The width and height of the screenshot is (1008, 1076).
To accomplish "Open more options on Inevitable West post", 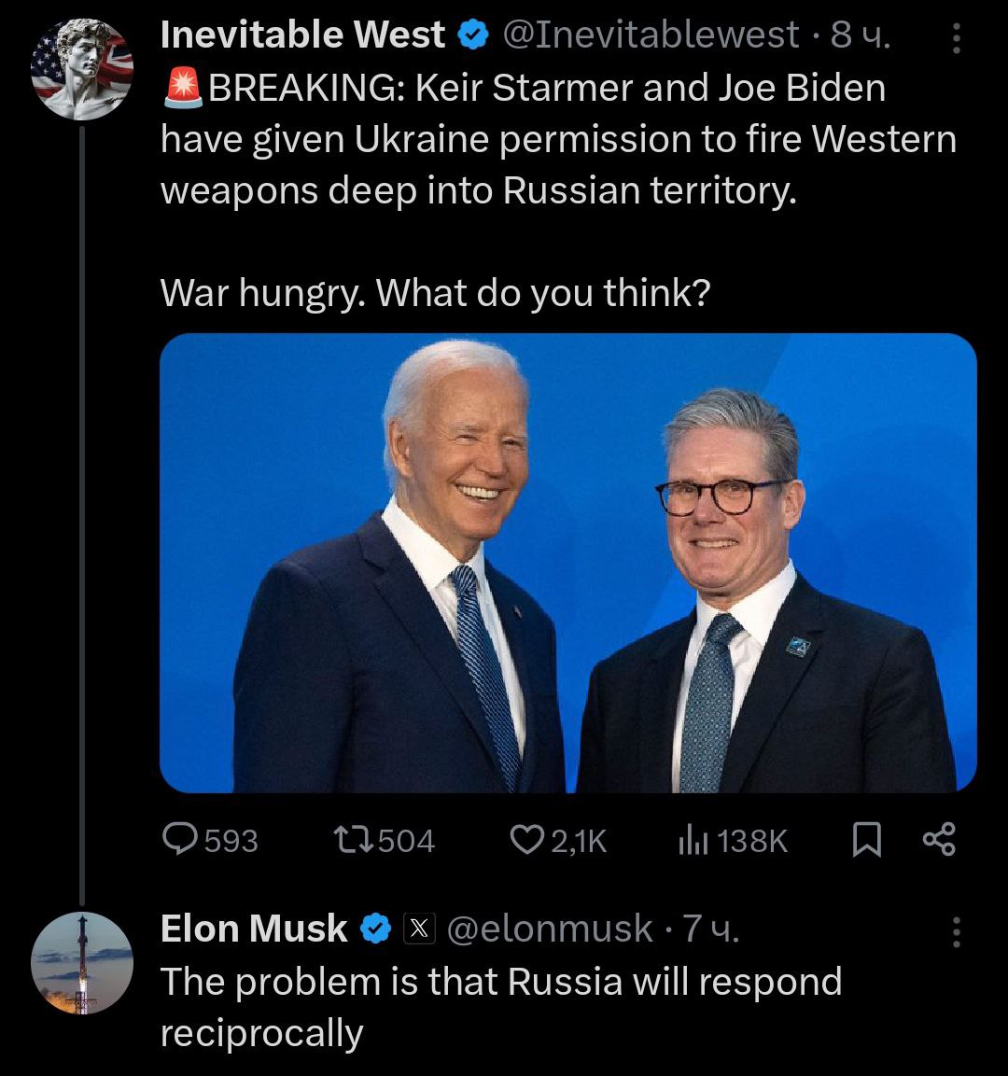I will point(956,37).
